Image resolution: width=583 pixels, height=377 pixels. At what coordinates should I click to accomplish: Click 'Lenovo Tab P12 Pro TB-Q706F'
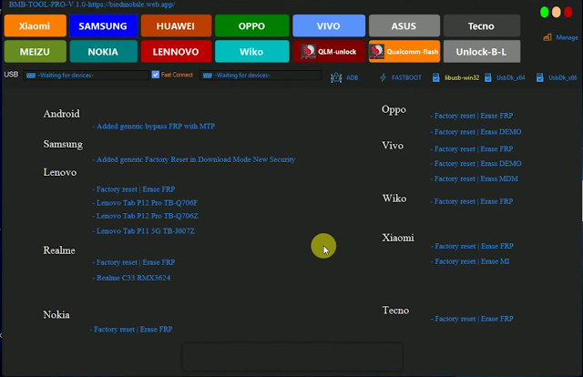coord(145,203)
